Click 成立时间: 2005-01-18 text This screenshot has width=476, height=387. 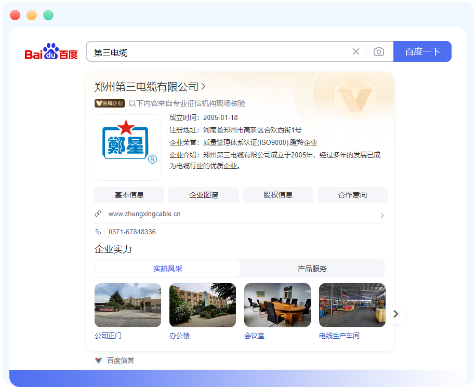click(x=203, y=117)
